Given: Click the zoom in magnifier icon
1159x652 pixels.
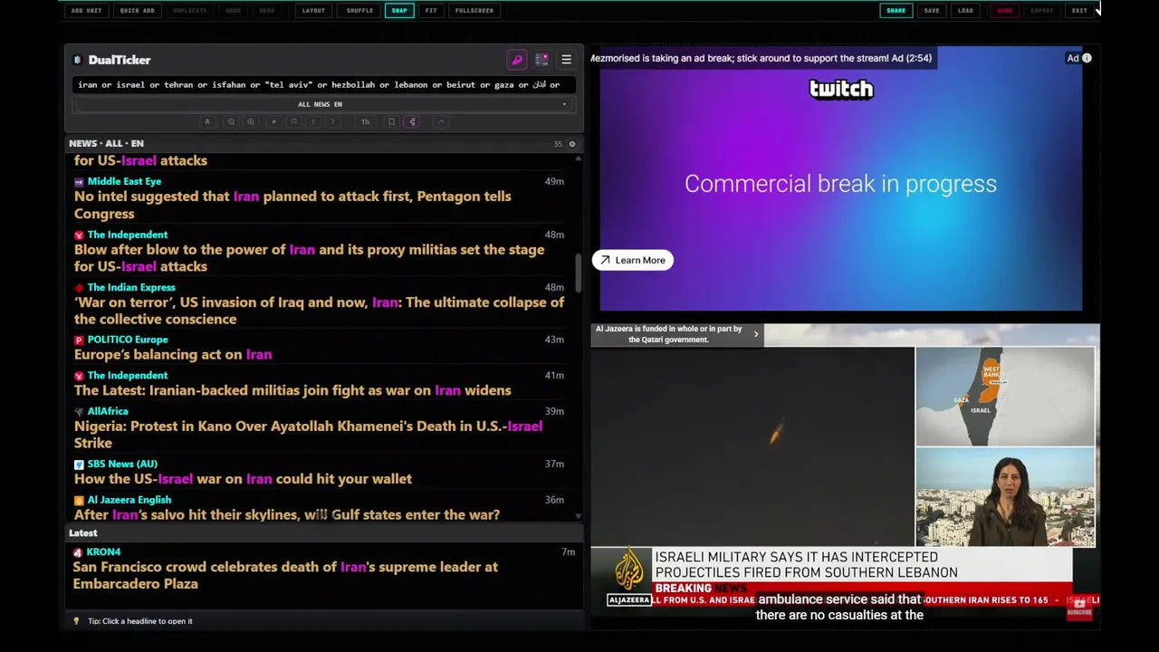Looking at the screenshot, I should [x=251, y=121].
